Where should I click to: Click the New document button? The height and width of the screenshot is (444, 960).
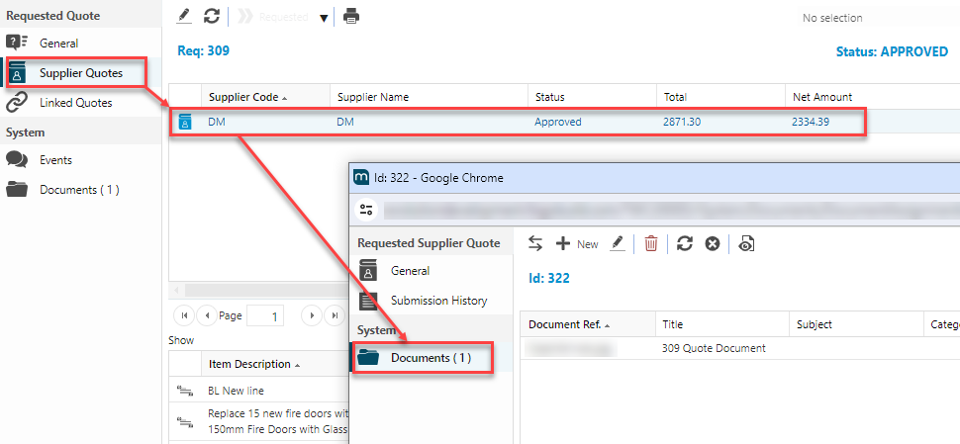tap(577, 243)
